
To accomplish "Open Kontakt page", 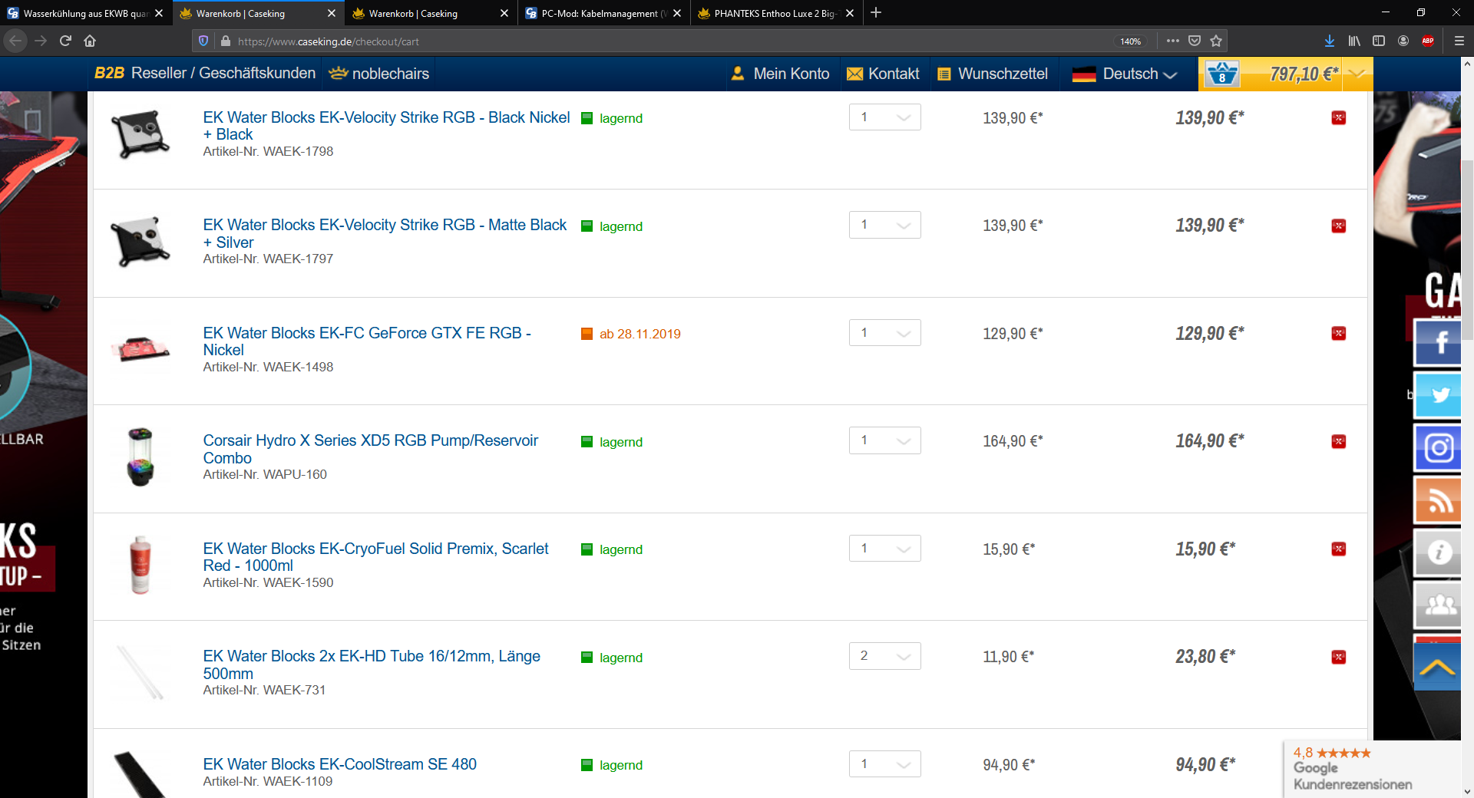I will [883, 74].
